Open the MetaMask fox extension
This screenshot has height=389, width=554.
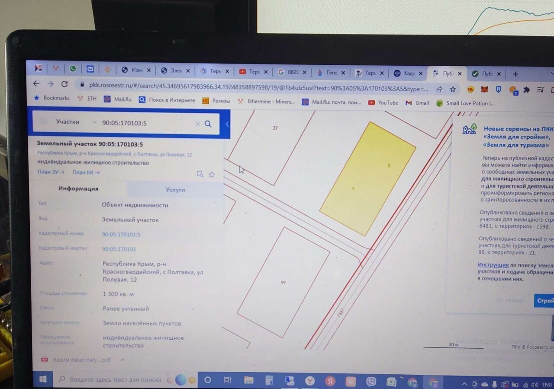click(485, 89)
